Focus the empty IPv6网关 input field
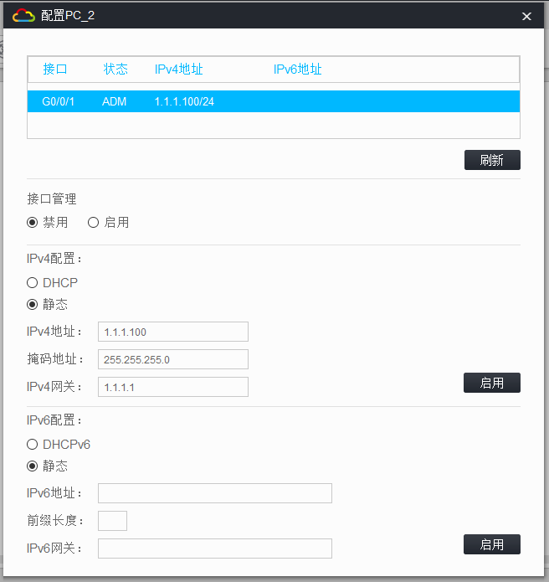Viewport: 549px width, 582px height. (x=215, y=549)
